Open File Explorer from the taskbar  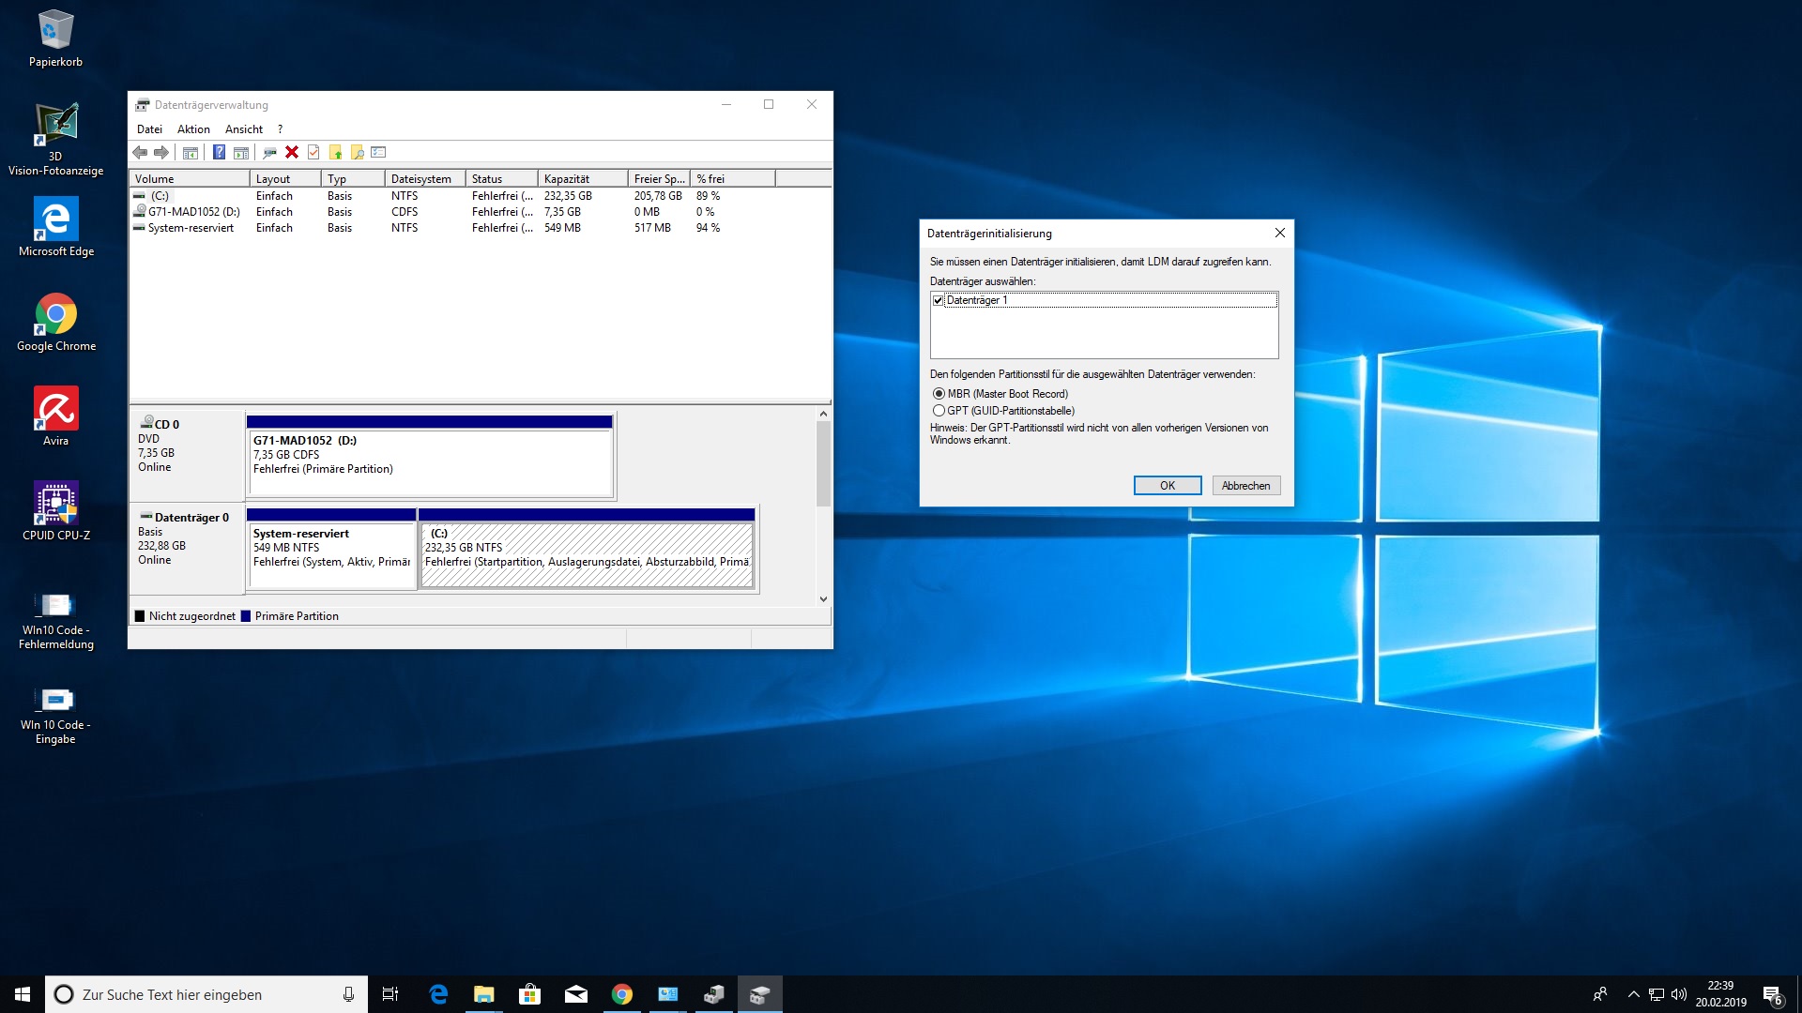pyautogui.click(x=483, y=994)
